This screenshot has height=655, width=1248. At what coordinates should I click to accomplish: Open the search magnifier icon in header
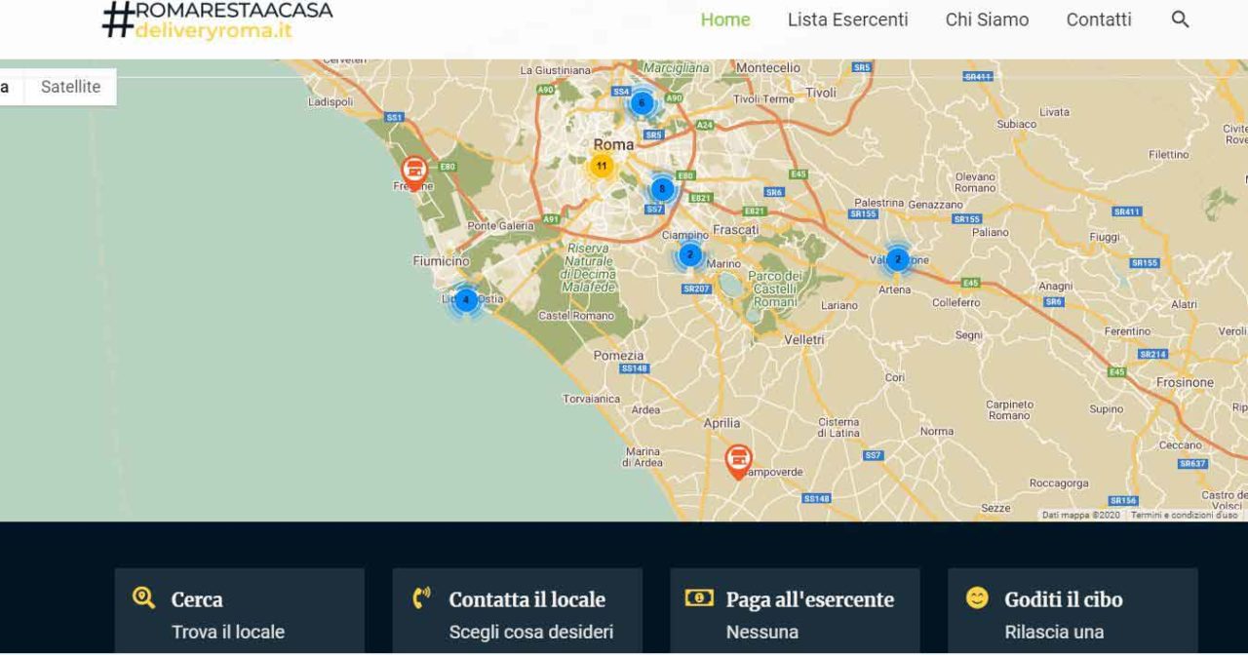[x=1180, y=19]
